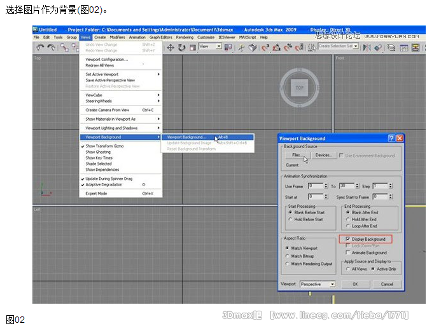Click the help question-mark in Viewport Background dialog
This screenshot has width=427, height=326.
coord(391,138)
